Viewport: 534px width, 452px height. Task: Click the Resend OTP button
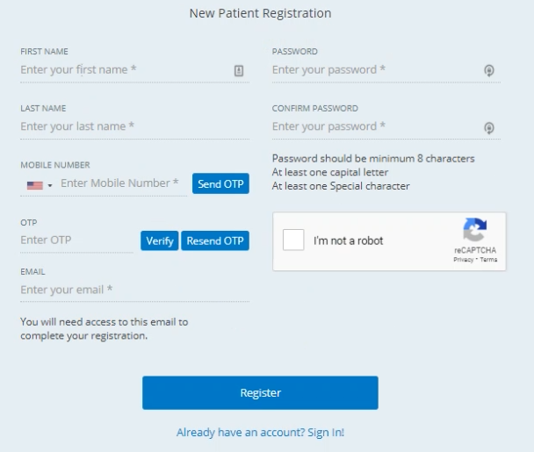[x=215, y=240]
